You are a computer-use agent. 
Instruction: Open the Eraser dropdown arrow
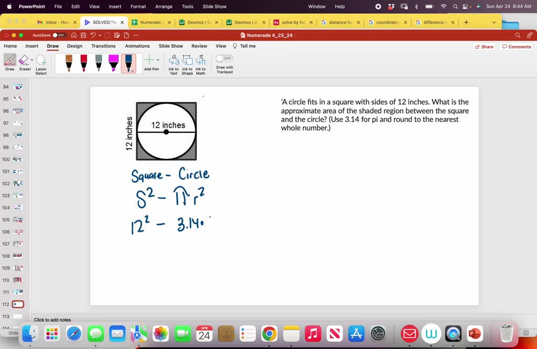click(x=31, y=60)
